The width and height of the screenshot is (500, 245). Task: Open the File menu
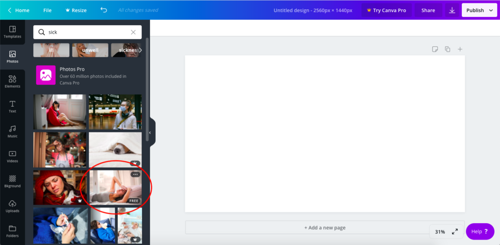pos(47,10)
